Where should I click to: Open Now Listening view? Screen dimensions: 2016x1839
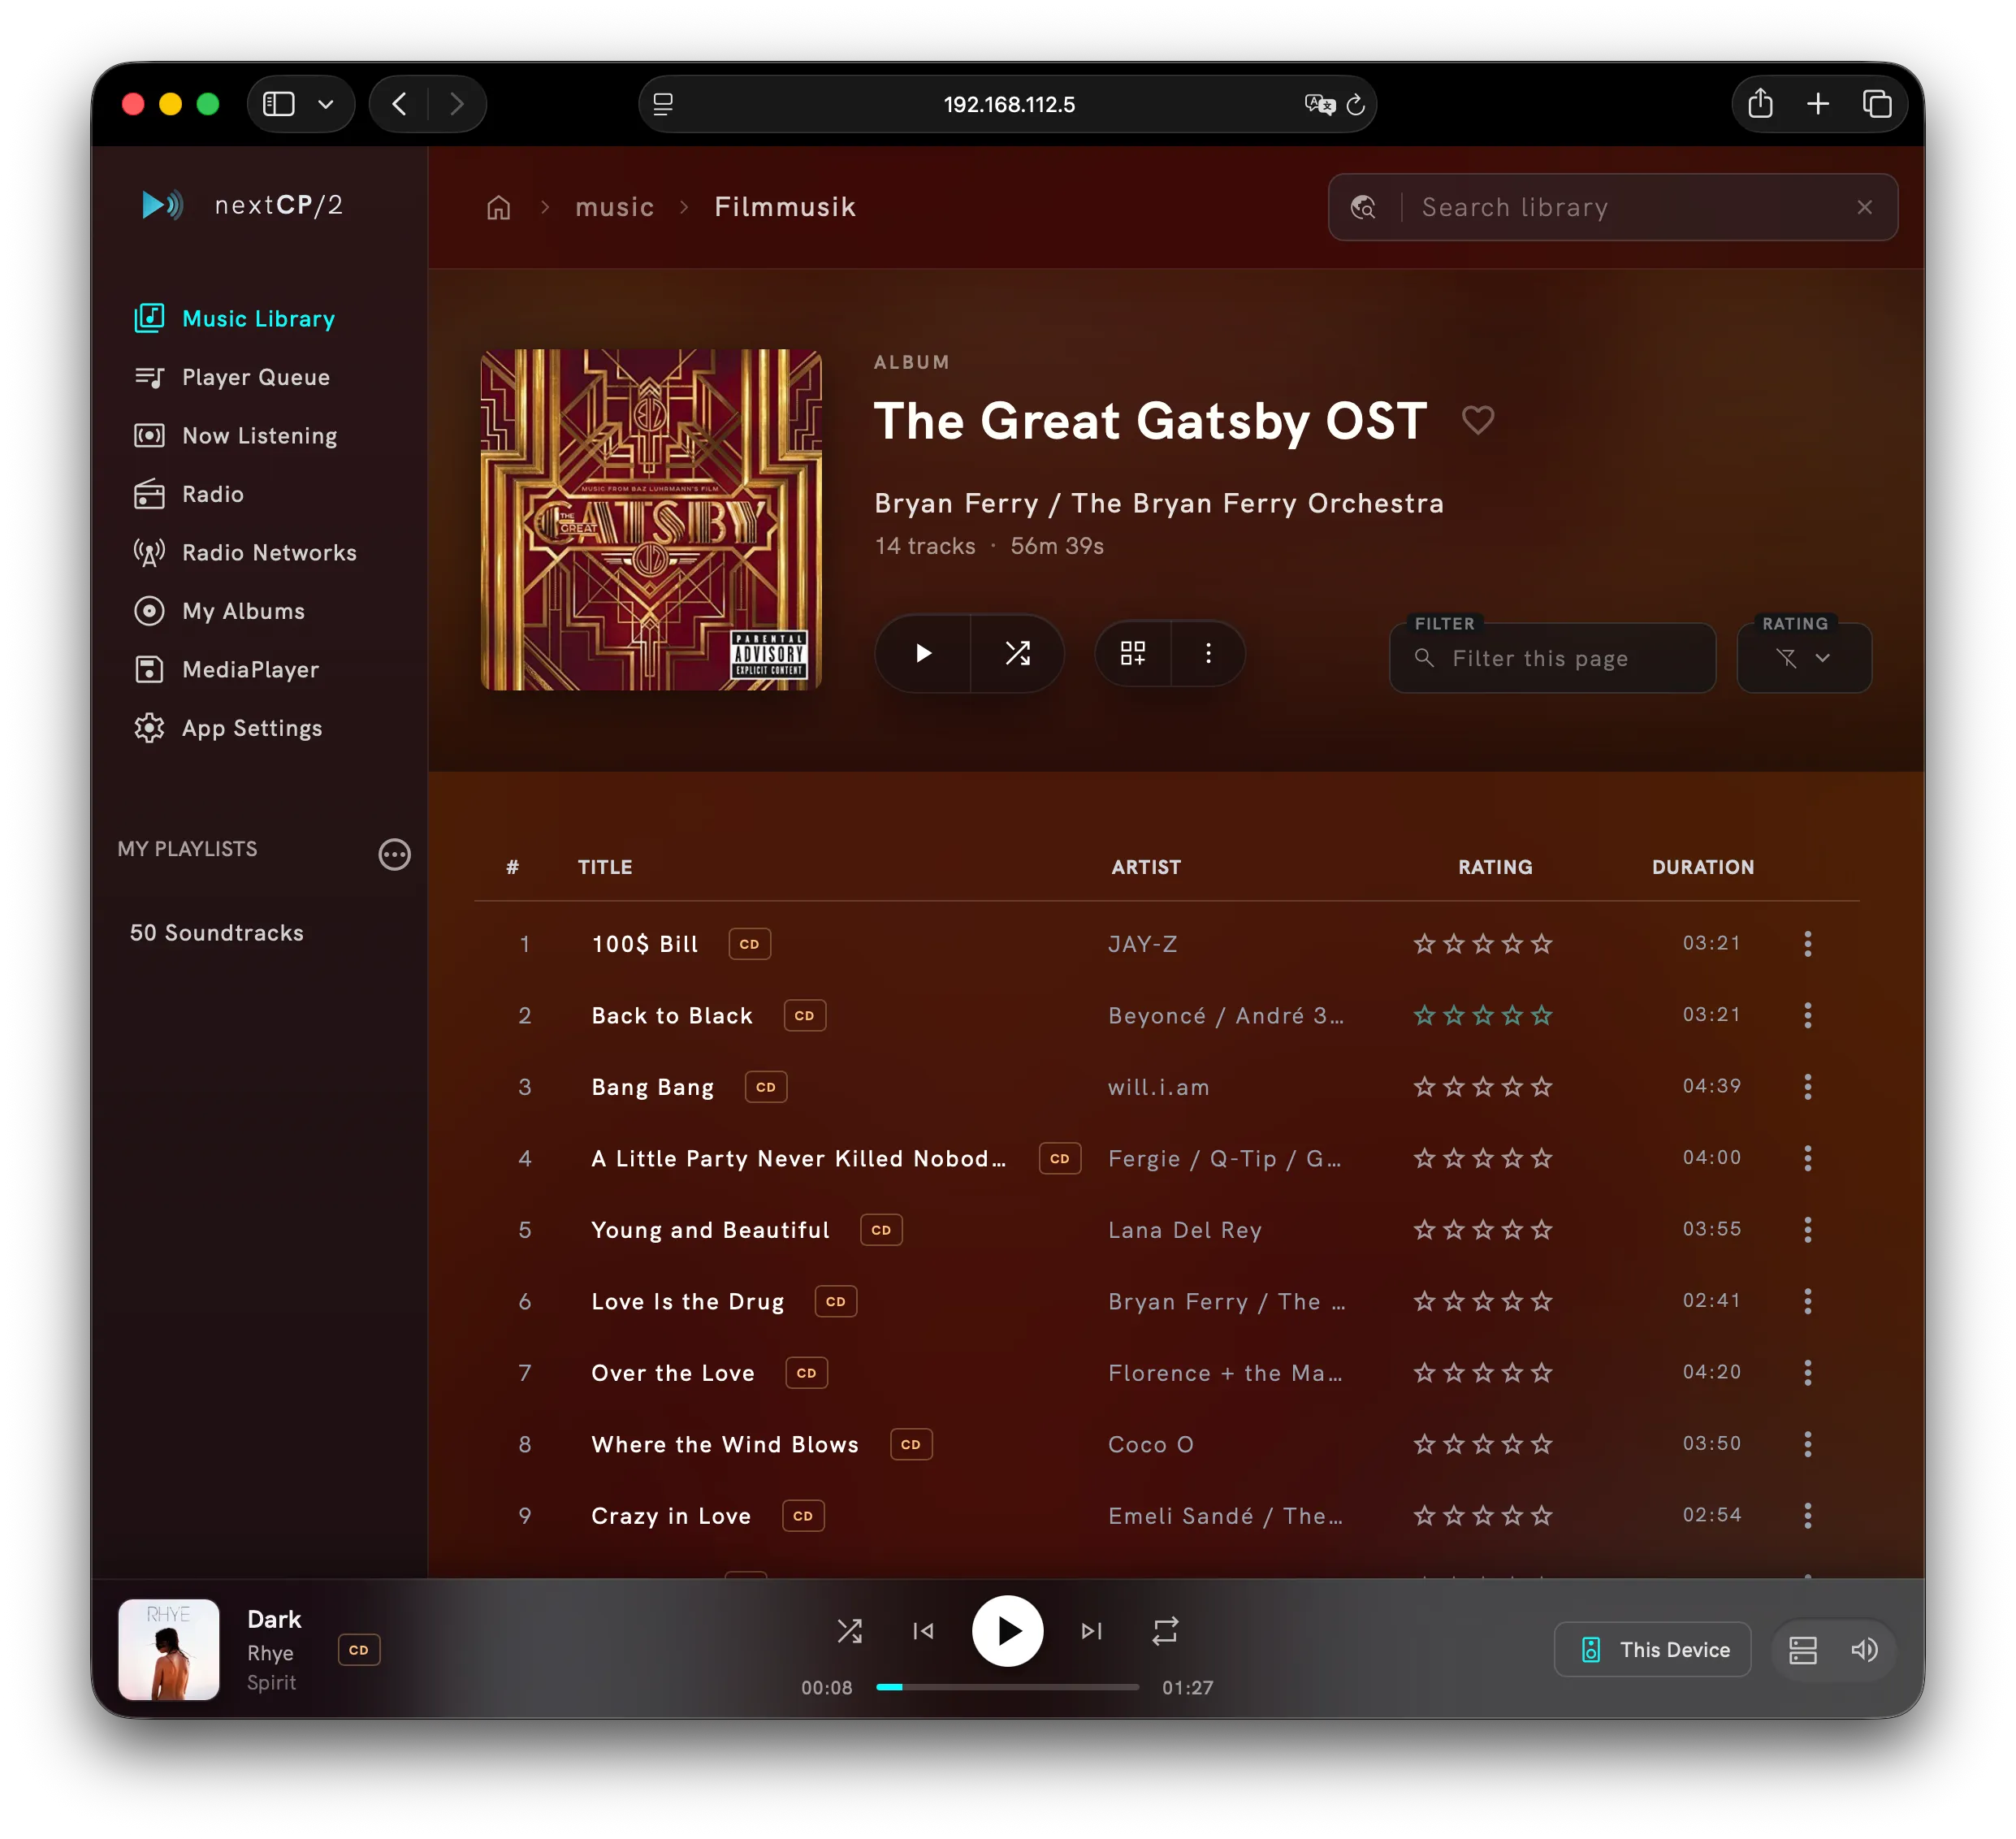tap(236, 435)
